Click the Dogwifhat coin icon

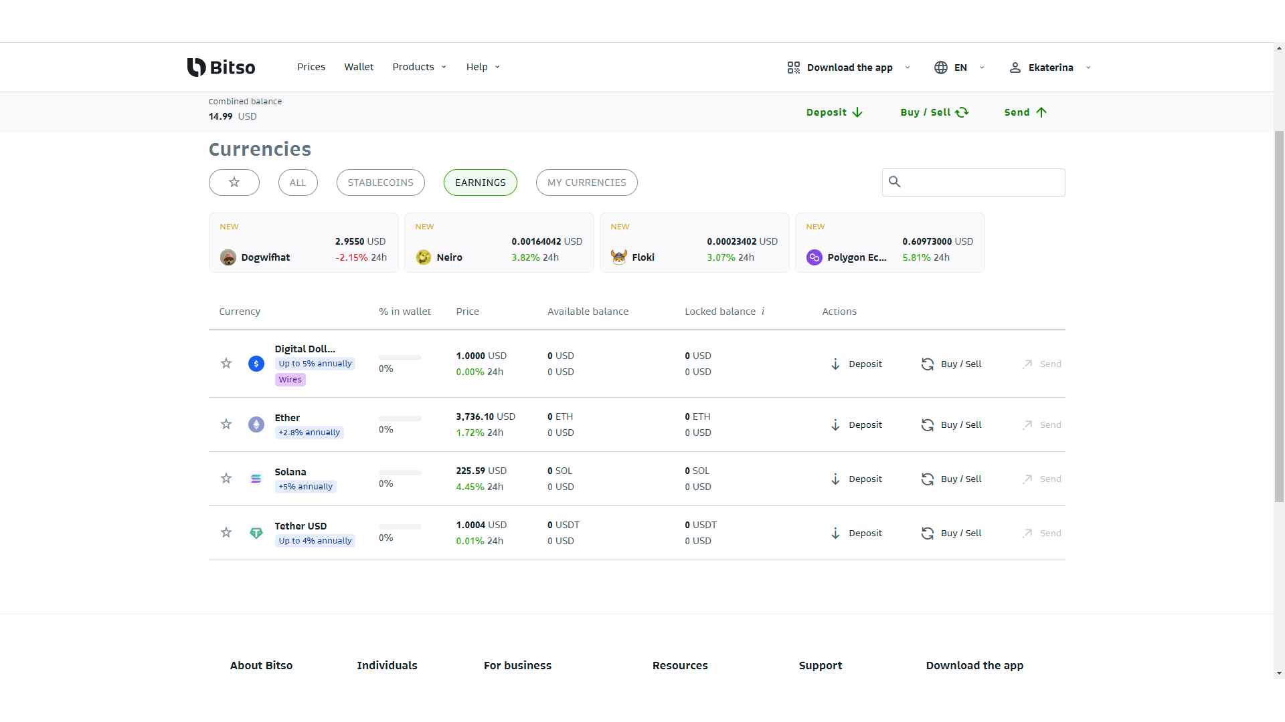(228, 257)
